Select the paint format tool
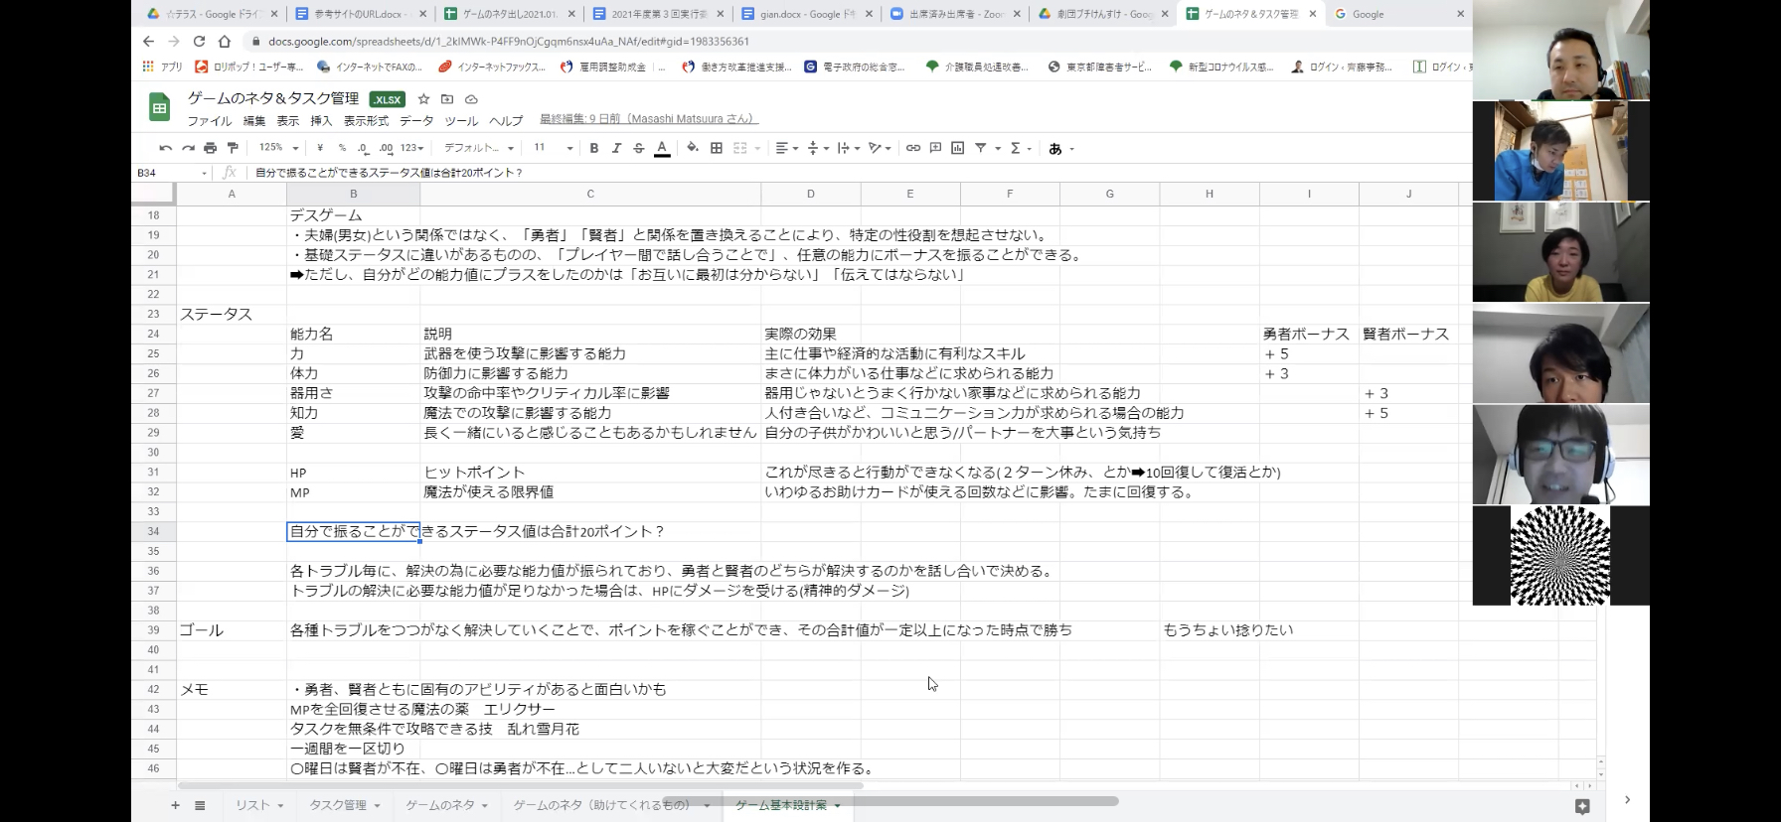 pos(233,148)
